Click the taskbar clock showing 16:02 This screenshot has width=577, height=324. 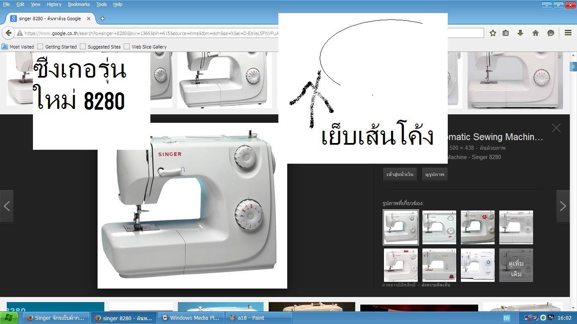tap(564, 318)
